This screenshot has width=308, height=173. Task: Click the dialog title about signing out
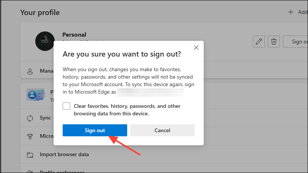point(122,54)
